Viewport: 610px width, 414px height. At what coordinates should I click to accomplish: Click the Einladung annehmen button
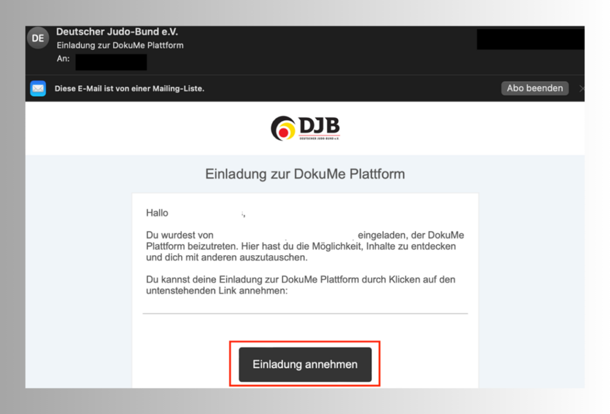click(x=305, y=364)
